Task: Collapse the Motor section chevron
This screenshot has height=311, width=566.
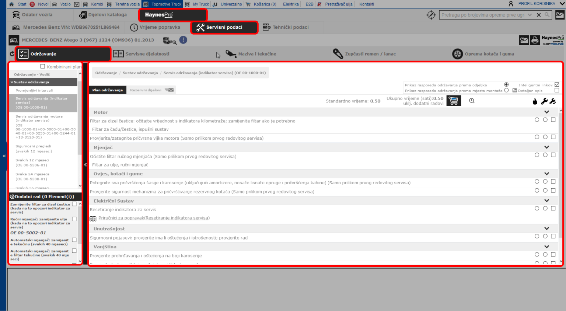Action: (x=547, y=112)
